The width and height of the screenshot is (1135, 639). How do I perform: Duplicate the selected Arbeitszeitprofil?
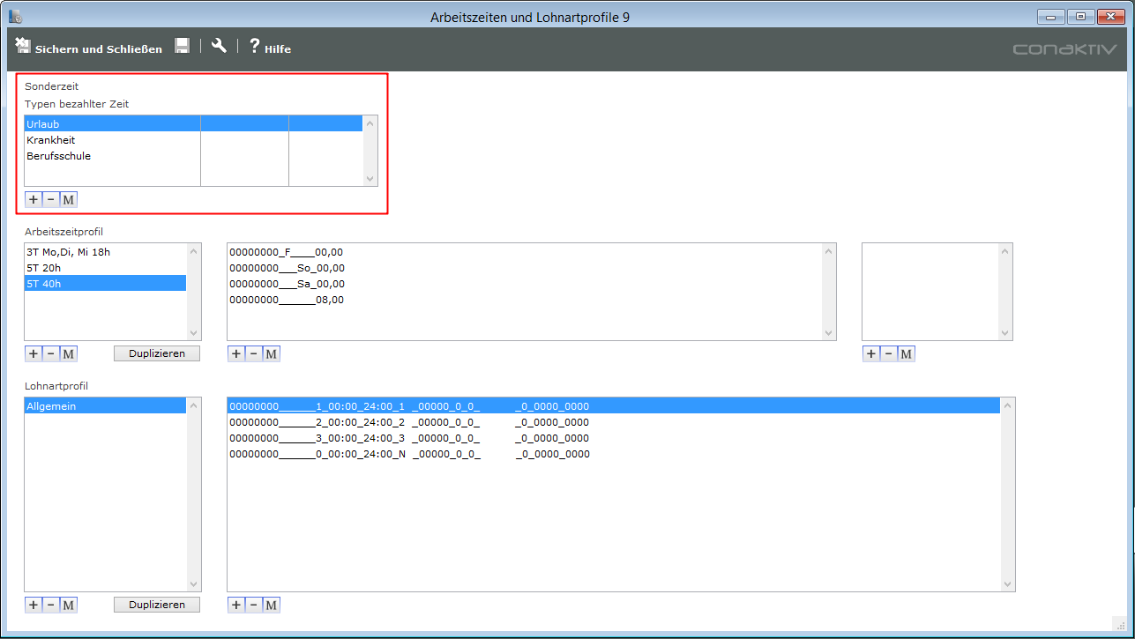pyautogui.click(x=157, y=354)
